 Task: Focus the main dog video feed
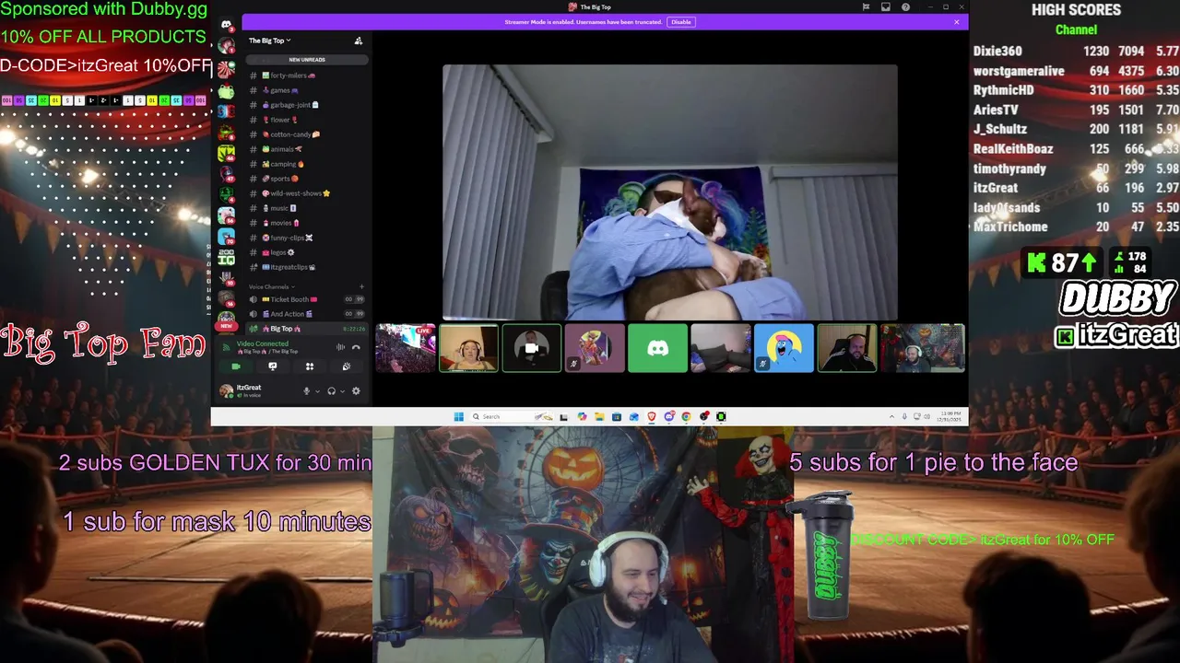coord(670,192)
